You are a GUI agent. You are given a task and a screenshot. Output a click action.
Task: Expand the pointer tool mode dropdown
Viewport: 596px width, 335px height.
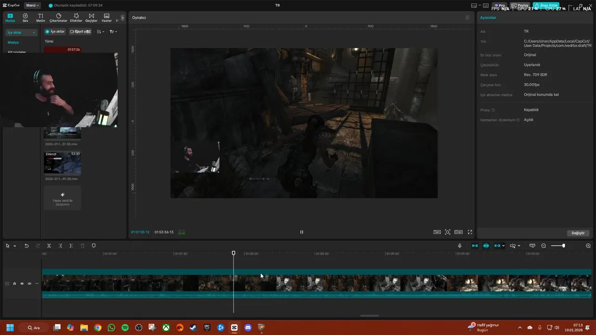(x=15, y=246)
